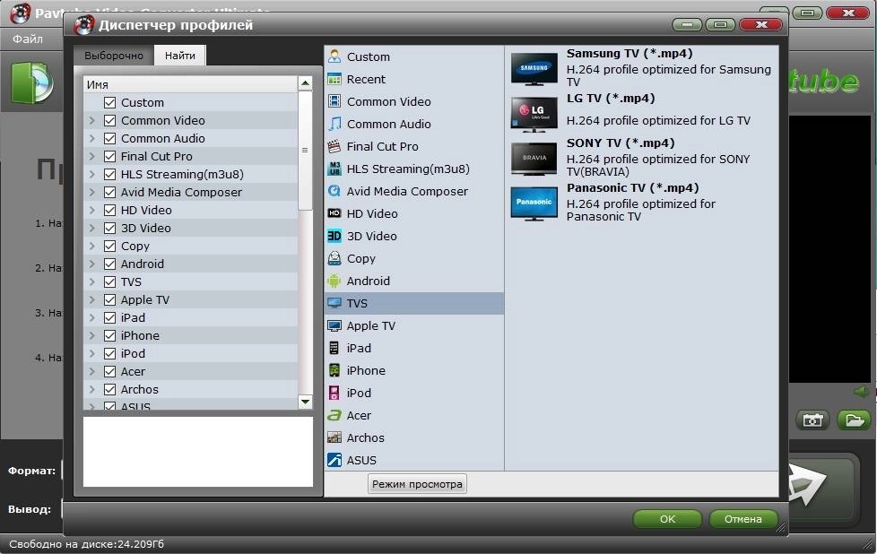Select the Panasonic TV profile thumbnail

(534, 203)
